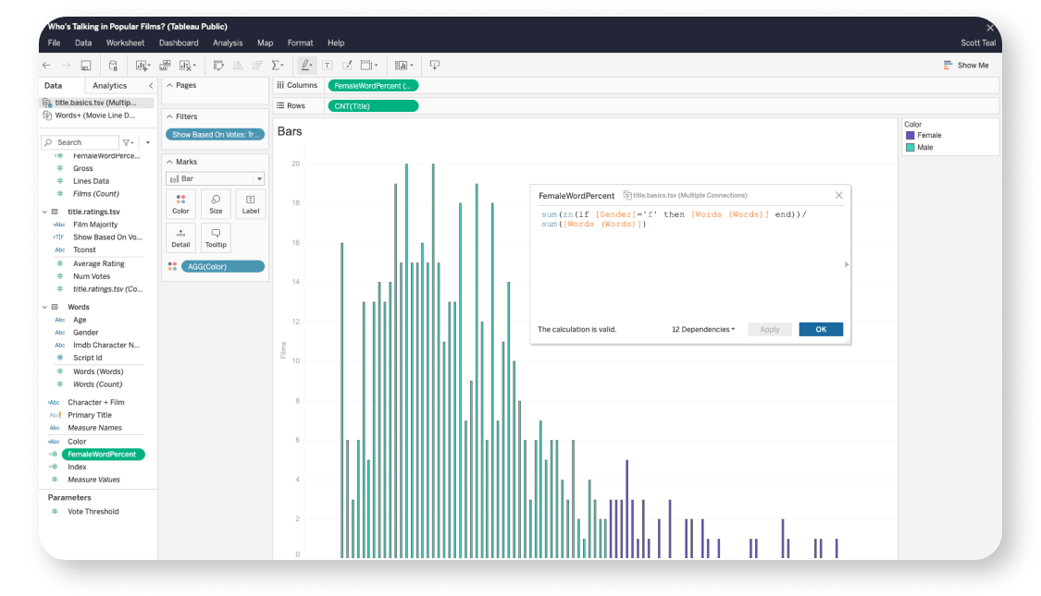This screenshot has height=596, width=1041.
Task: Click the Save icon in the toolbar
Action: (x=86, y=66)
